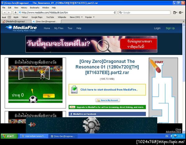Click the Pro badge icon
This screenshot has height=145, width=186.
(72, 107)
